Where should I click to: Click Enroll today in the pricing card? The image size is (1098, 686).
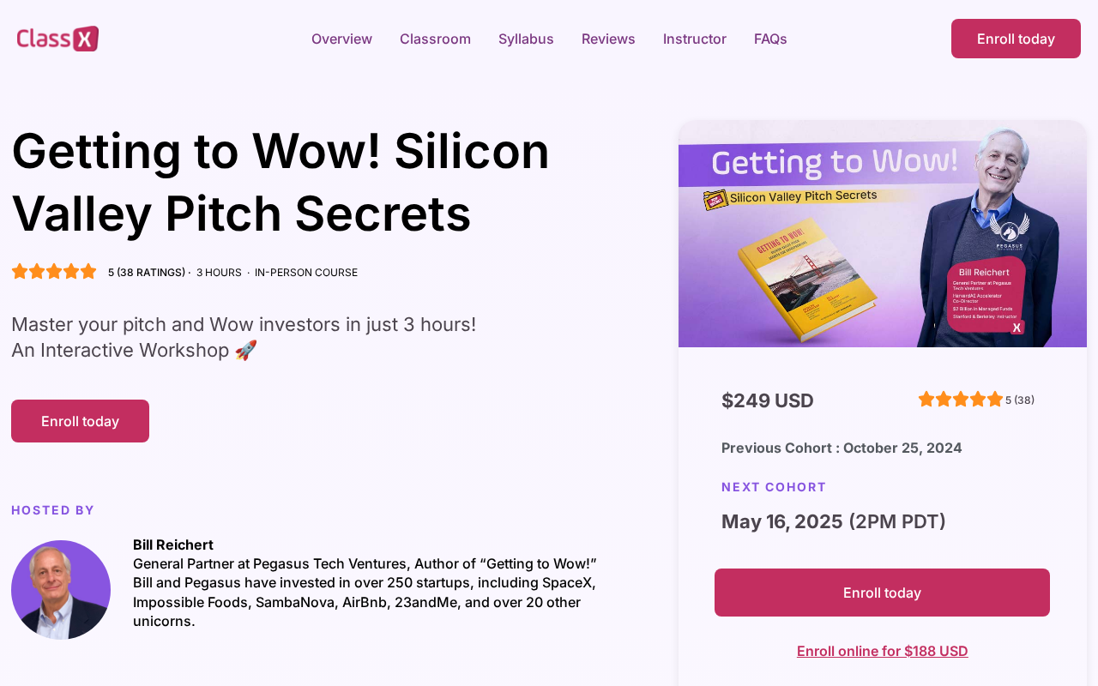pos(882,593)
